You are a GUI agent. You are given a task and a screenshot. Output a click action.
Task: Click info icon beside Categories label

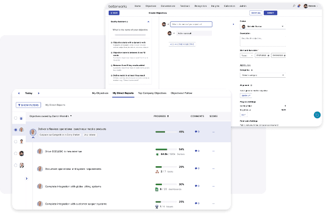coord(252,70)
